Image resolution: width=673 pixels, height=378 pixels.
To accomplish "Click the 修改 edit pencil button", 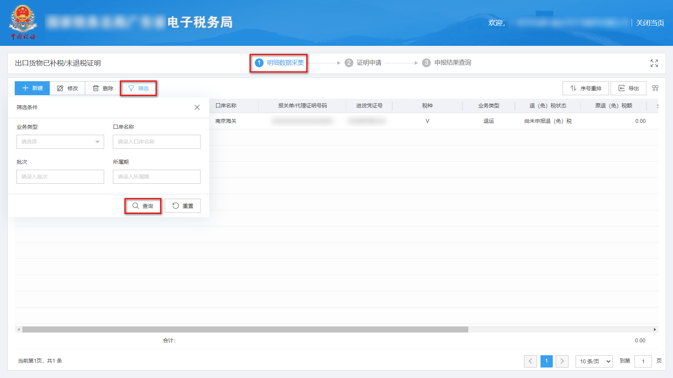I will [68, 88].
